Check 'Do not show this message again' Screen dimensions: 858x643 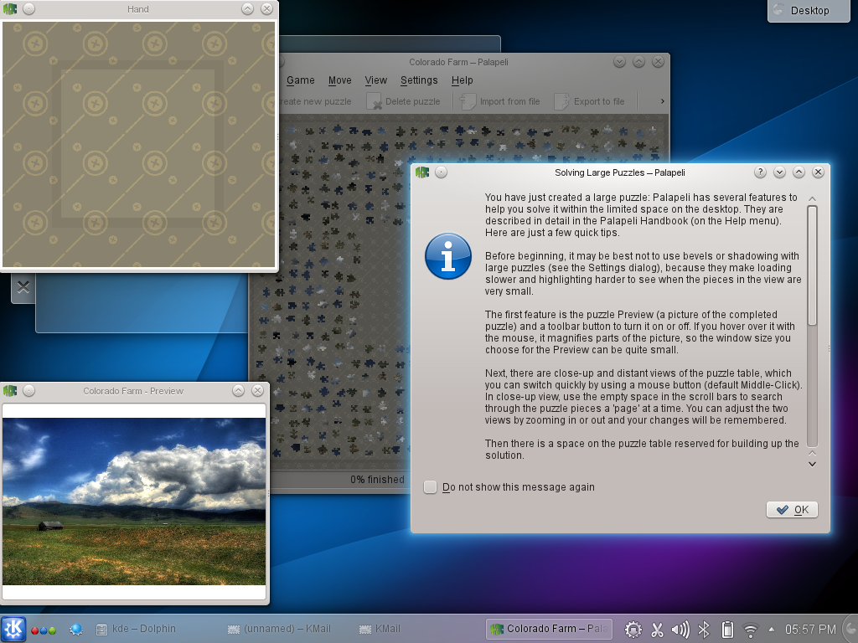pos(430,487)
